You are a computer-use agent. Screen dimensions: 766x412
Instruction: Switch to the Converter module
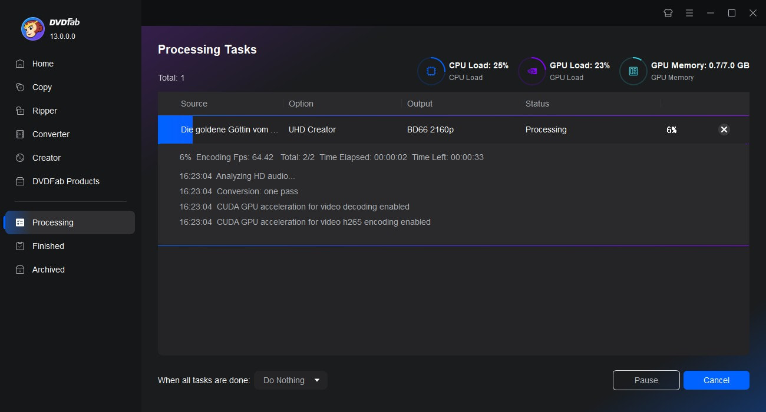(49, 134)
